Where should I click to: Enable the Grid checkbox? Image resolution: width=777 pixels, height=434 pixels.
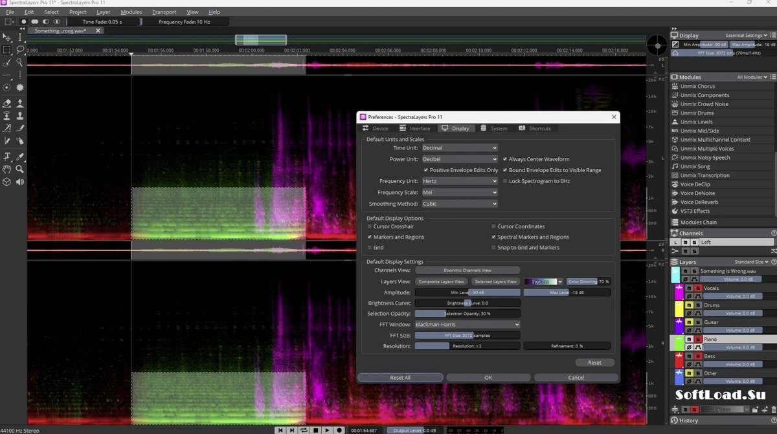point(370,247)
